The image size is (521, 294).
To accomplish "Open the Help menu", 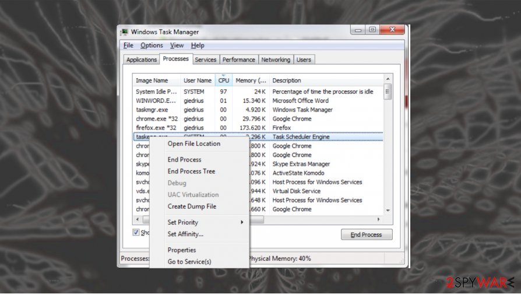I will pos(198,45).
